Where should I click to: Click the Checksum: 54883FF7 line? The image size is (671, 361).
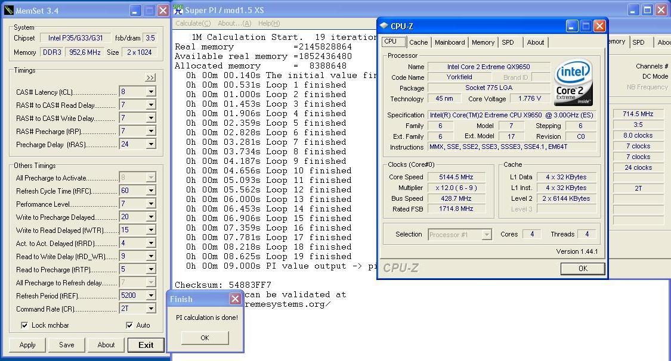pos(223,285)
